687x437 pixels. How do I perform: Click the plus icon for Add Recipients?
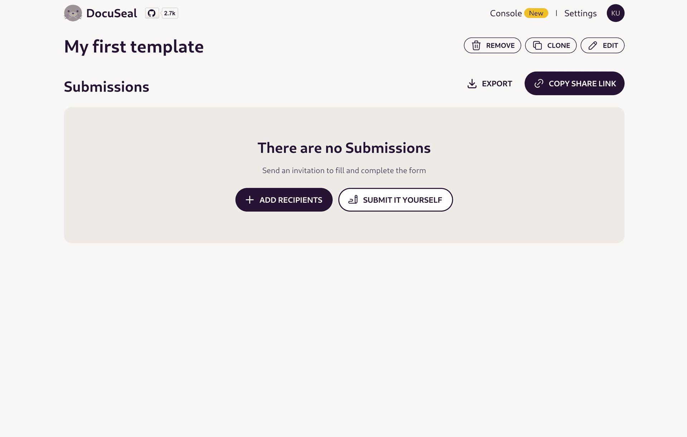point(250,200)
